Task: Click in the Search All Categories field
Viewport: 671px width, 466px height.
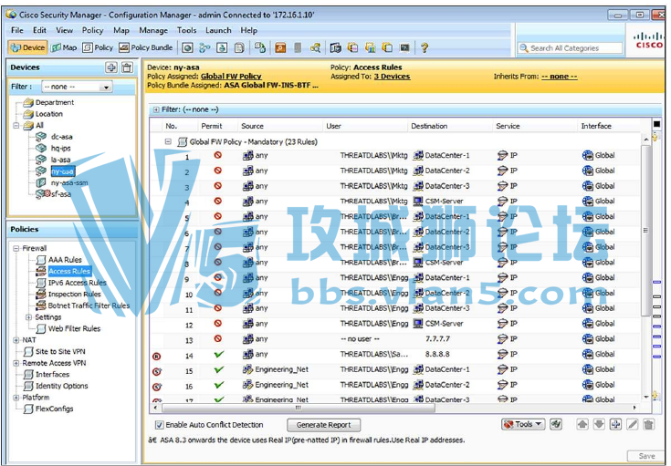Action: [570, 48]
